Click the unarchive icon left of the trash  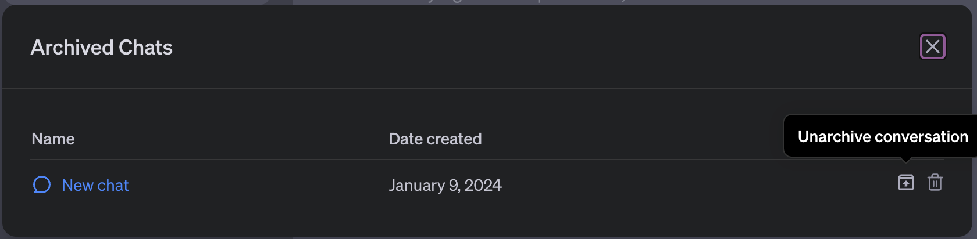(905, 183)
